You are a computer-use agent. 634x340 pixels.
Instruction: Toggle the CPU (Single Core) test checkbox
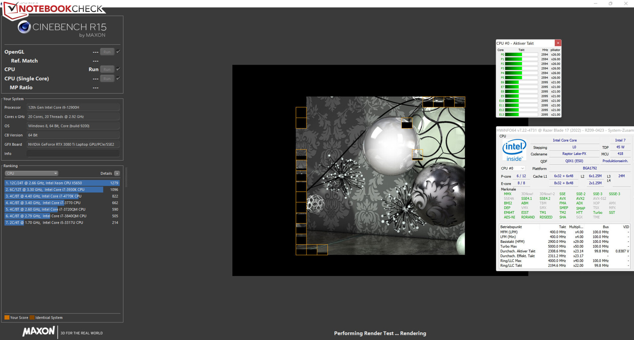[118, 78]
